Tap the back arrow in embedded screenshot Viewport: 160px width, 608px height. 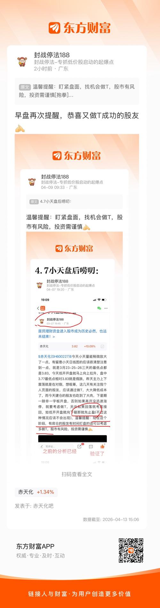click(x=38, y=308)
